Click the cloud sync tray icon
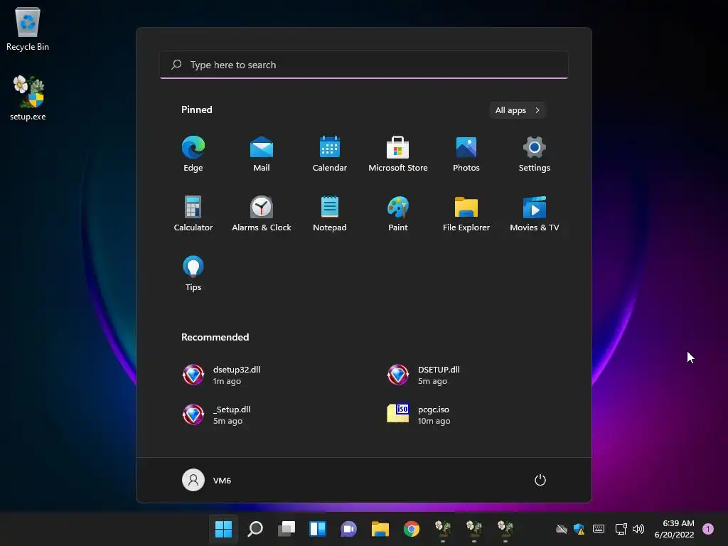This screenshot has width=728, height=546. coord(562,529)
